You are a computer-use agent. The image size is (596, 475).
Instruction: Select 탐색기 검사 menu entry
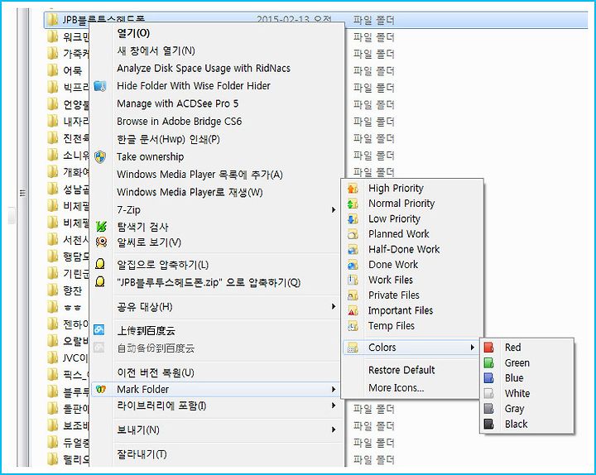[142, 227]
